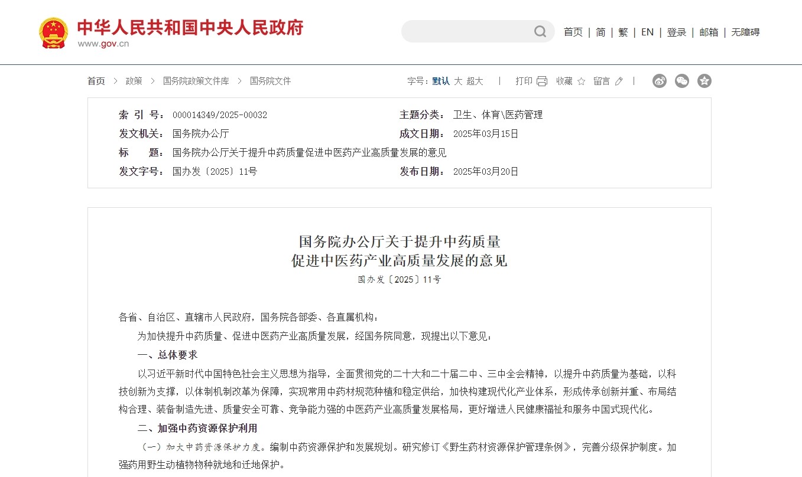Switch site language to EN
The width and height of the screenshot is (802, 477).
tap(647, 32)
